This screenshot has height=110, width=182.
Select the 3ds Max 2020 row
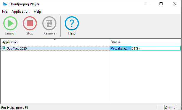coord(91,48)
